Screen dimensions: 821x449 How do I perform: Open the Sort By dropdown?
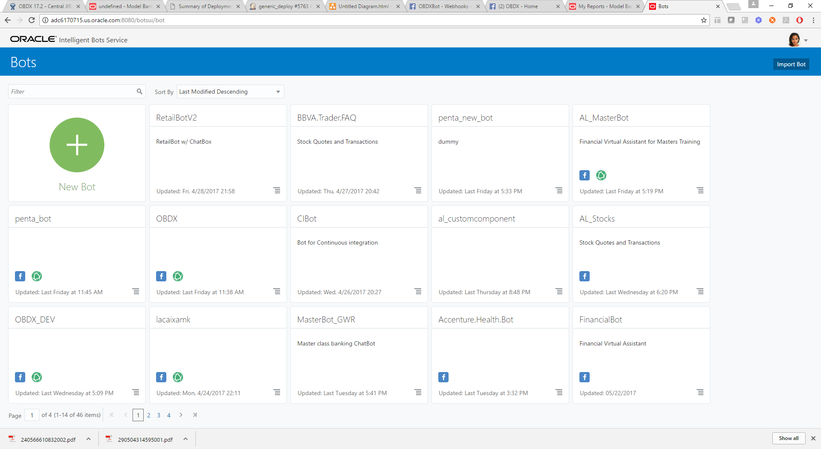pos(230,92)
